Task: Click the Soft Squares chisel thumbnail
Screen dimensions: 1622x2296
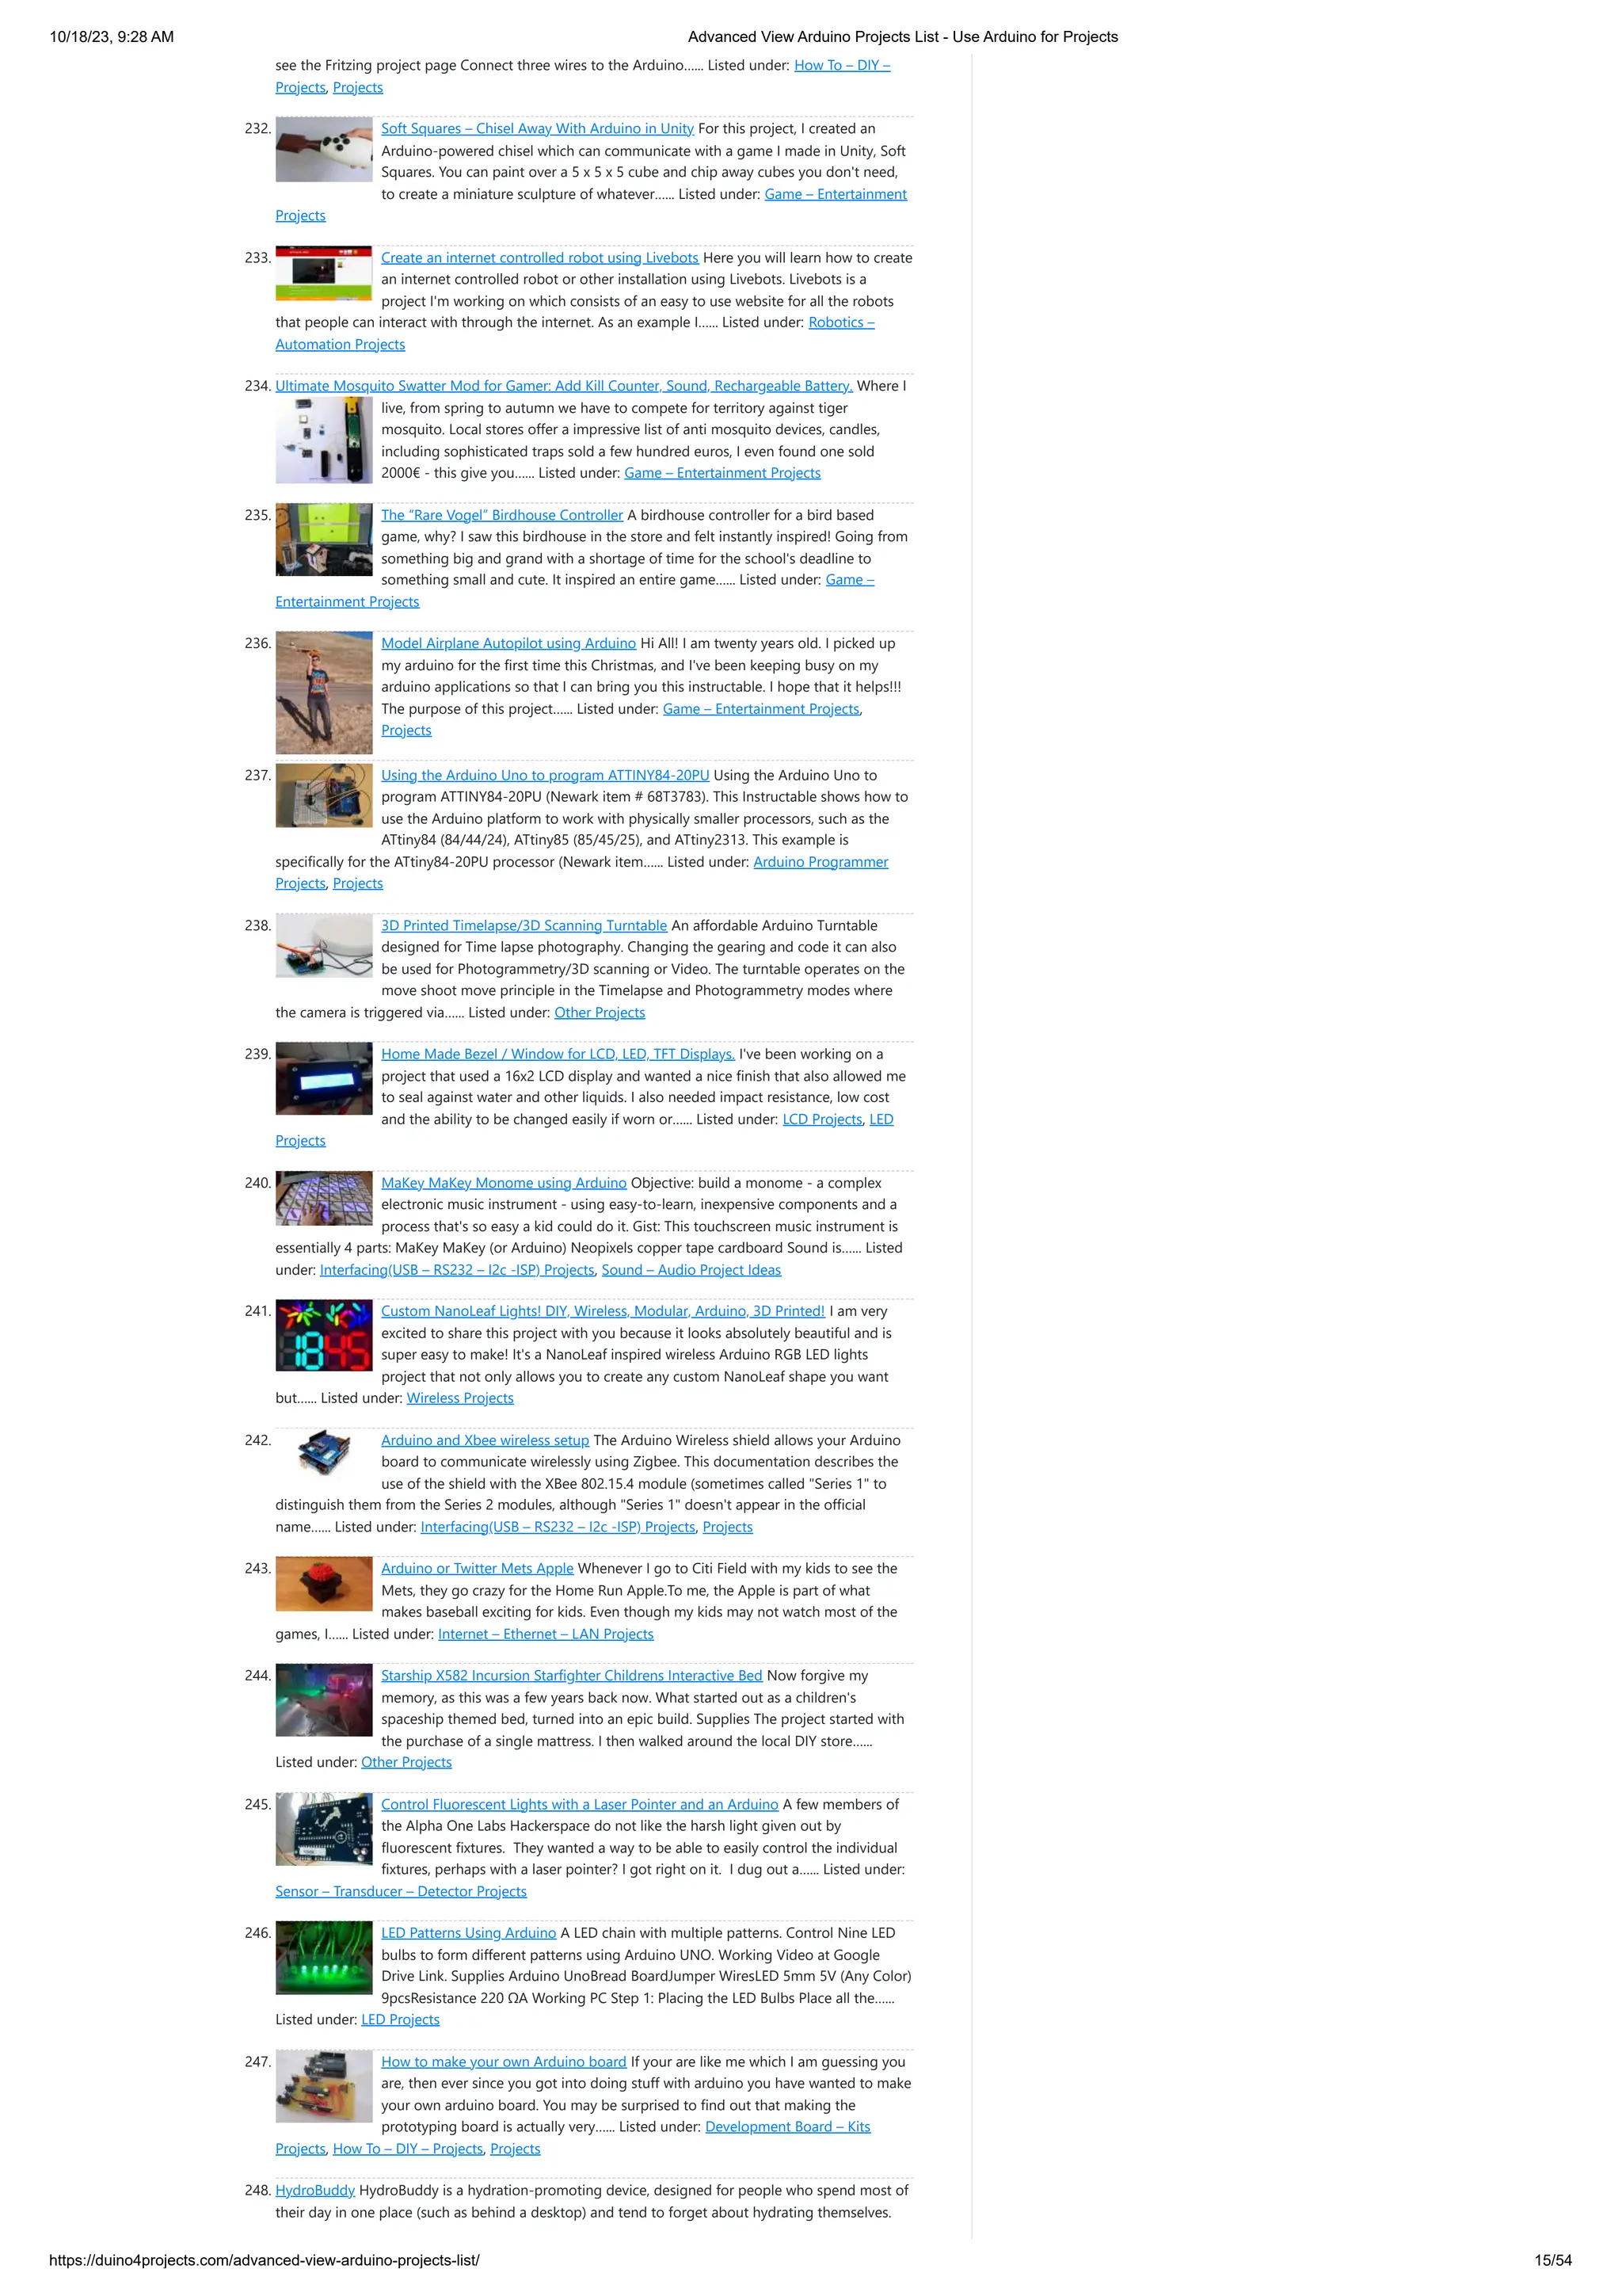Action: [x=324, y=150]
